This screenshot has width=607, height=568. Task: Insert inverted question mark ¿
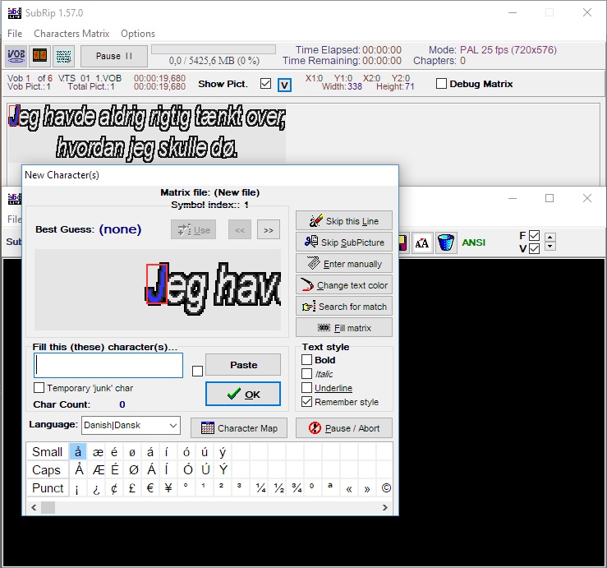pos(96,488)
